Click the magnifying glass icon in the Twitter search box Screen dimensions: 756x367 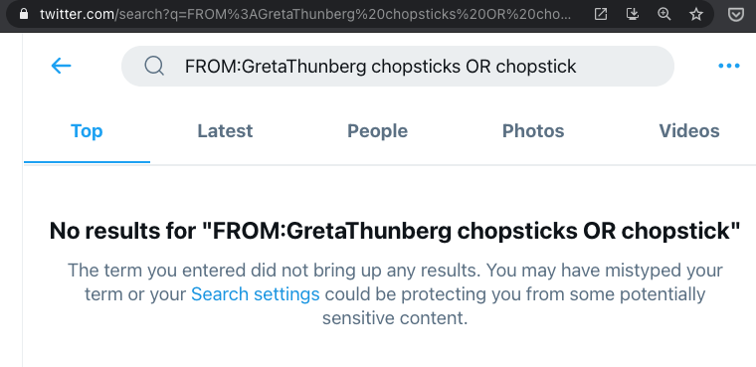click(154, 66)
